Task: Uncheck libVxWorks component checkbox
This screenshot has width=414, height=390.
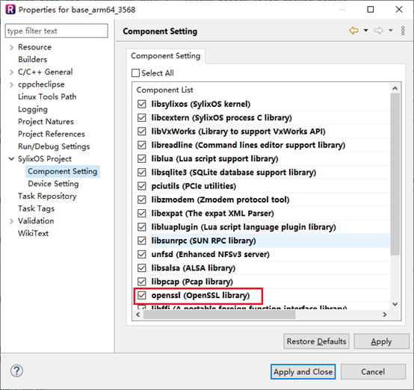Action: click(142, 131)
